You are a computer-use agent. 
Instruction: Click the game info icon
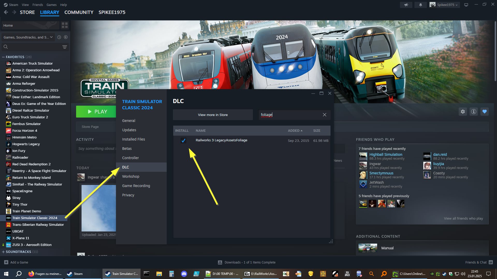tap(473, 112)
